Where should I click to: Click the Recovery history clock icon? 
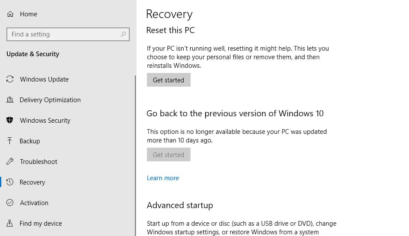(10, 182)
